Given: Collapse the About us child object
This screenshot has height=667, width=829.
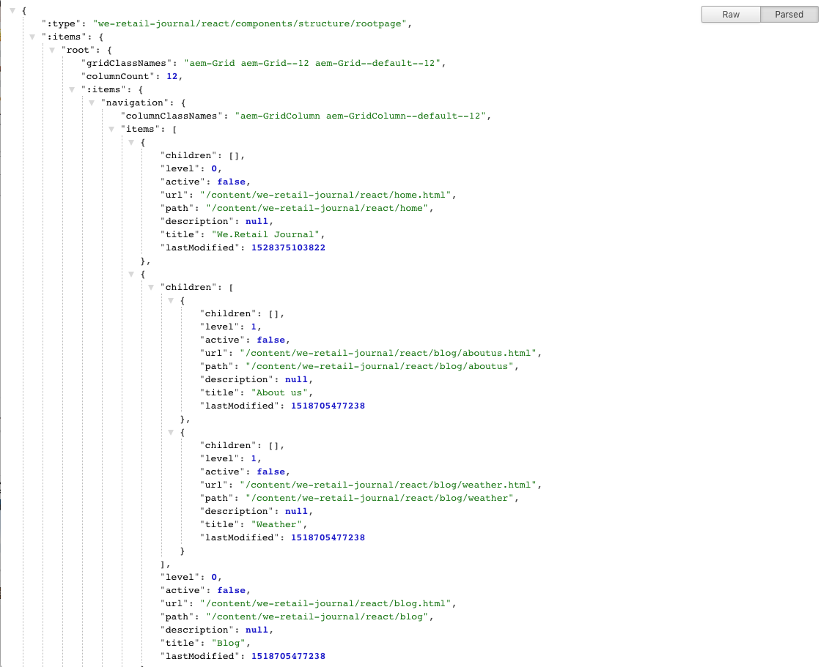Looking at the screenshot, I should [171, 300].
